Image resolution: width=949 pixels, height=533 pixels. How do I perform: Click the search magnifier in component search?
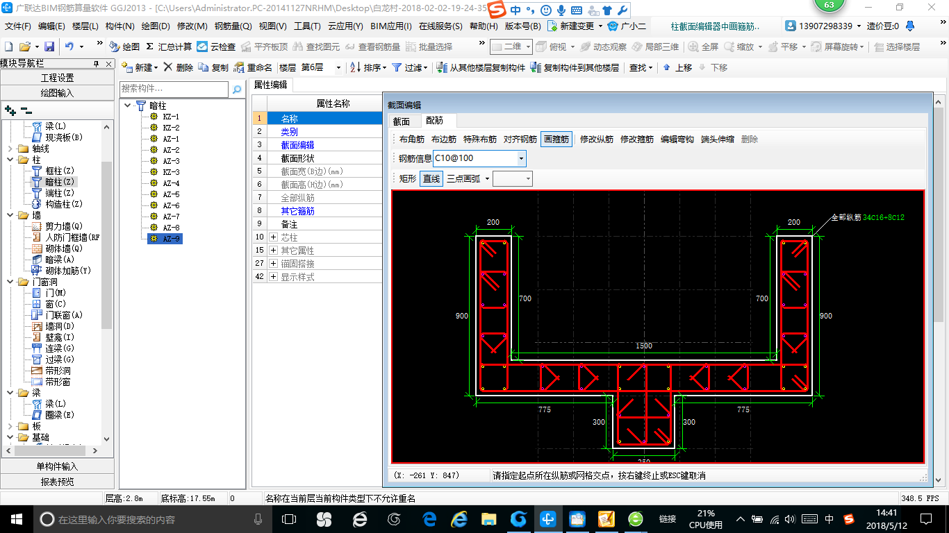click(x=237, y=89)
